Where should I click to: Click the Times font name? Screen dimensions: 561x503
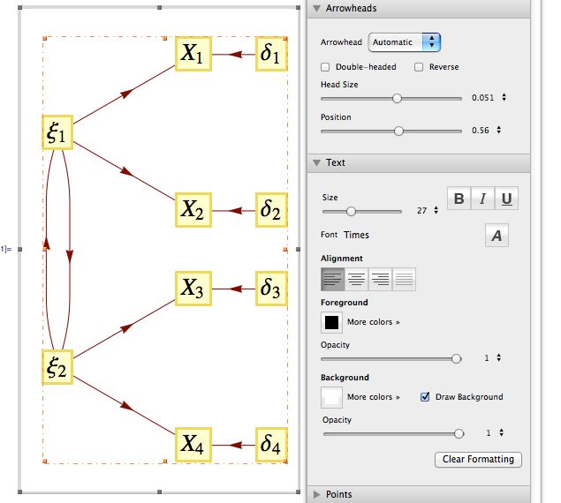pyautogui.click(x=356, y=235)
